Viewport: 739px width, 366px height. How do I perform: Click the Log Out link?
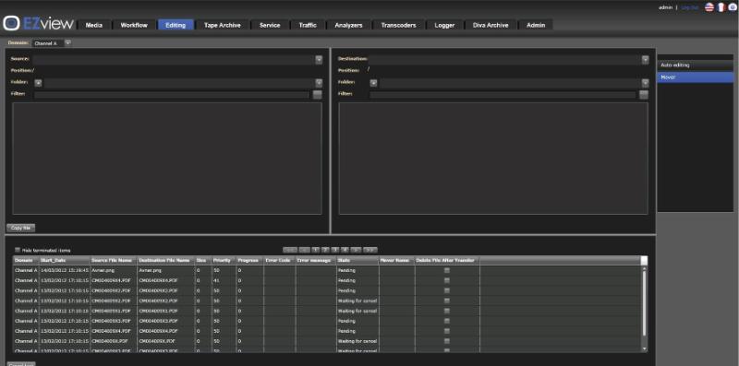click(x=689, y=7)
